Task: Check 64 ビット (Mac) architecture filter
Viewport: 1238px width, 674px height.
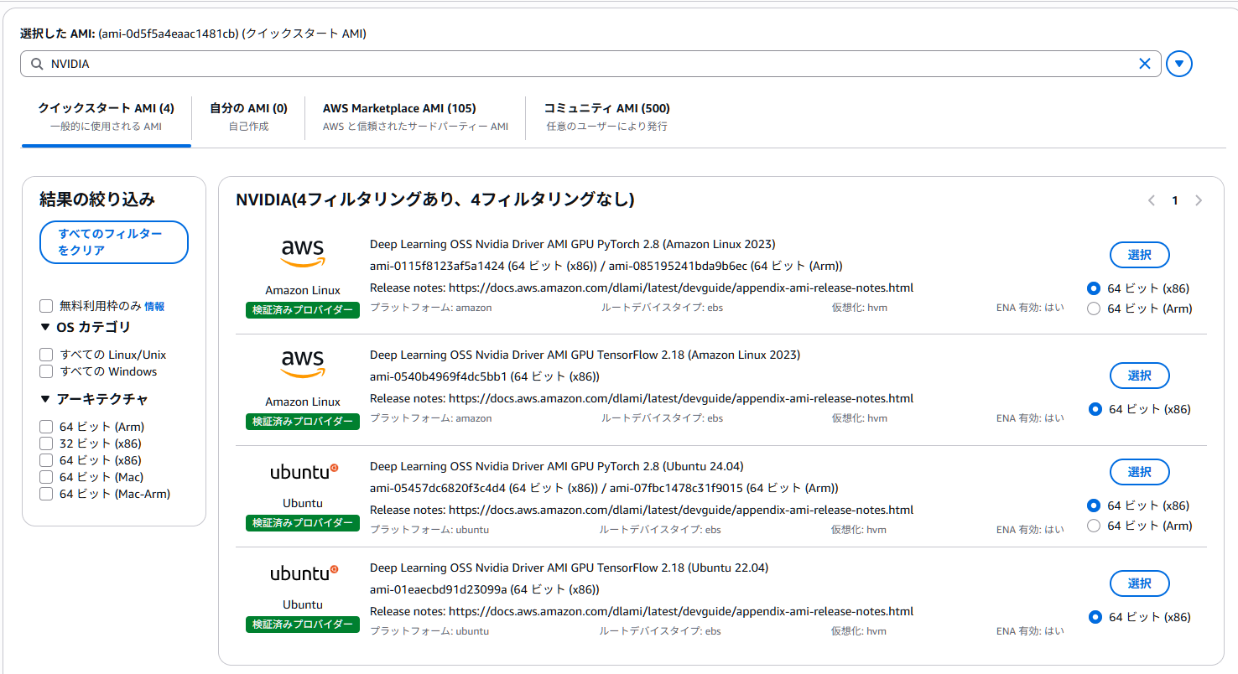Action: tap(46, 477)
